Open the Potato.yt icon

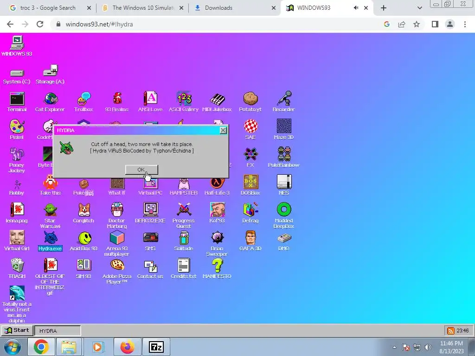[x=250, y=102]
